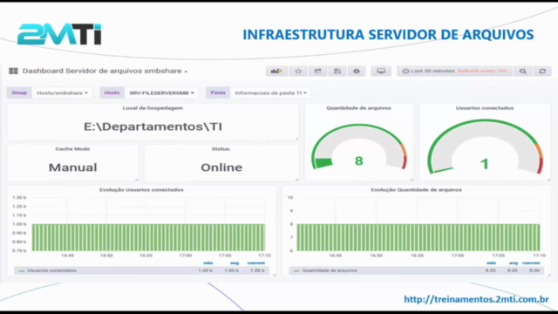Open Cache Mode panel title menu

click(72, 149)
